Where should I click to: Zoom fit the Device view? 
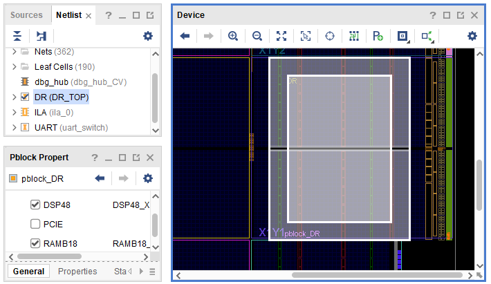pyautogui.click(x=281, y=36)
